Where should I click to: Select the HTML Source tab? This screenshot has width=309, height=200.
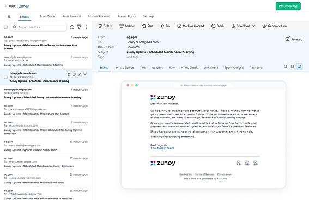[125, 68]
